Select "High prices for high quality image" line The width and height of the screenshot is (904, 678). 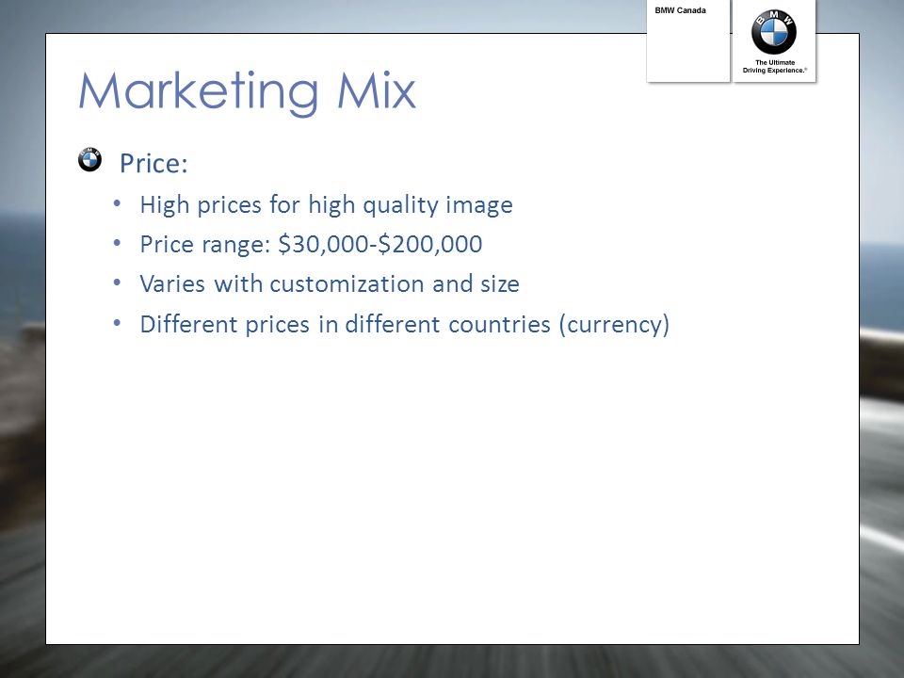point(327,205)
